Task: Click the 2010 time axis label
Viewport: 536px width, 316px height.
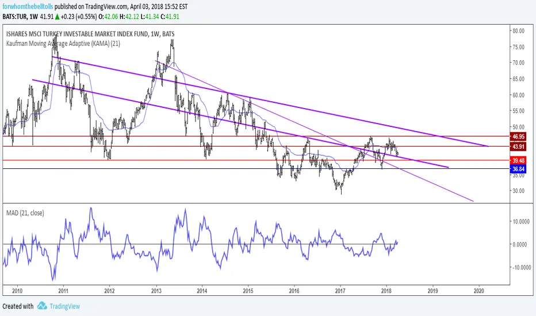Action: click(x=17, y=291)
